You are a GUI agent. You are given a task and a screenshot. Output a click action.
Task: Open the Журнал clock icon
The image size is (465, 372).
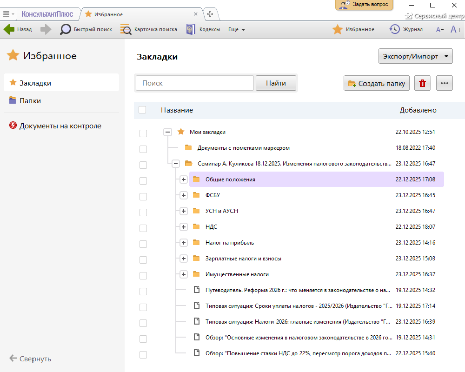pyautogui.click(x=394, y=29)
